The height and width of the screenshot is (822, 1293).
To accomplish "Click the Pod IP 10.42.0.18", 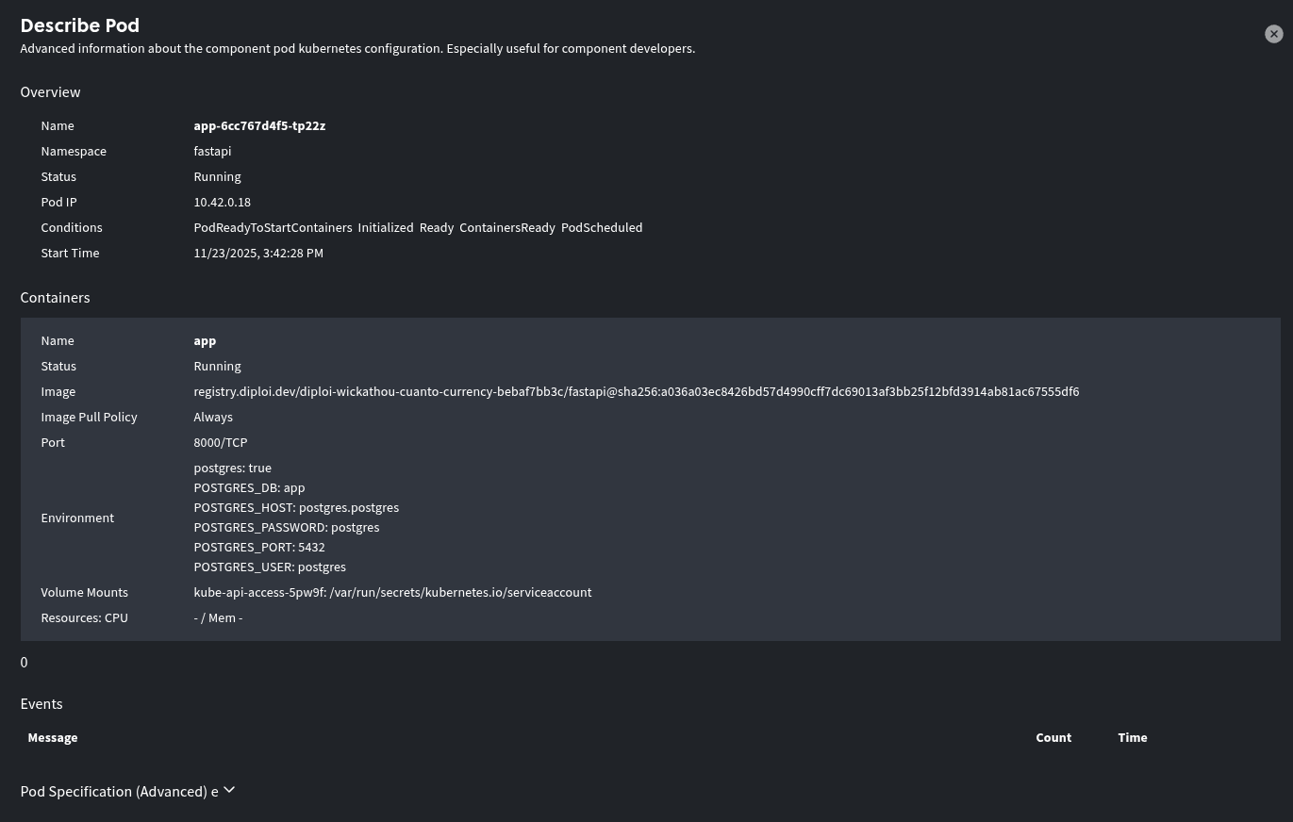I will click(222, 202).
